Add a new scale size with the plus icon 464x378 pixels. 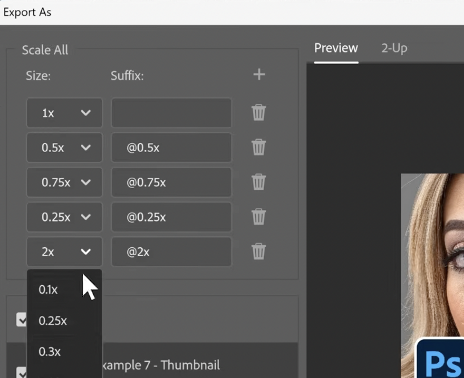coord(259,75)
